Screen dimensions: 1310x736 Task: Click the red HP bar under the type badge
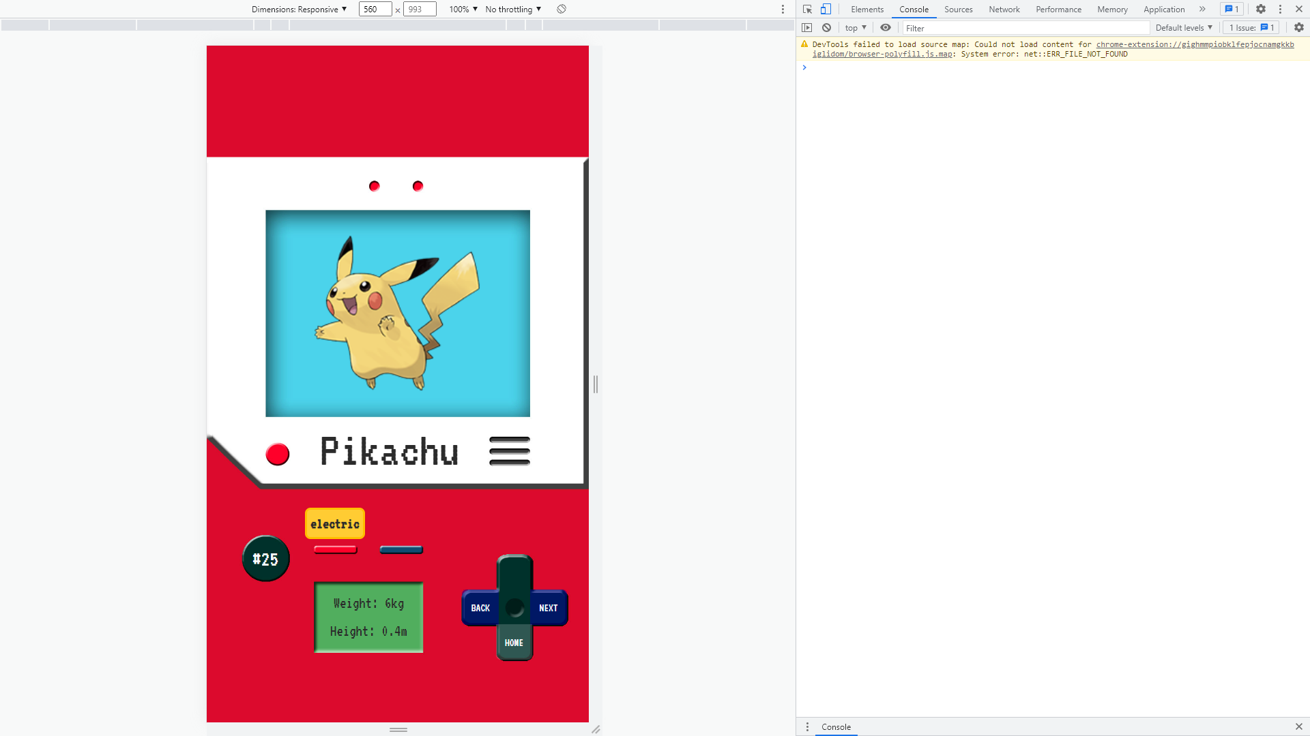(x=334, y=549)
